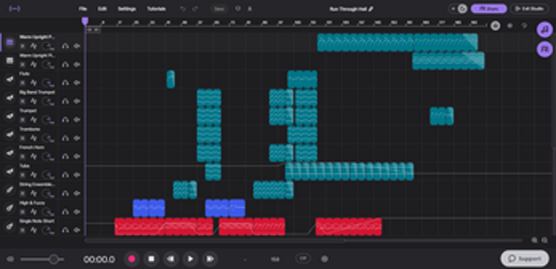
Task: Click the Run Through Hall project title
Action: tap(348, 9)
